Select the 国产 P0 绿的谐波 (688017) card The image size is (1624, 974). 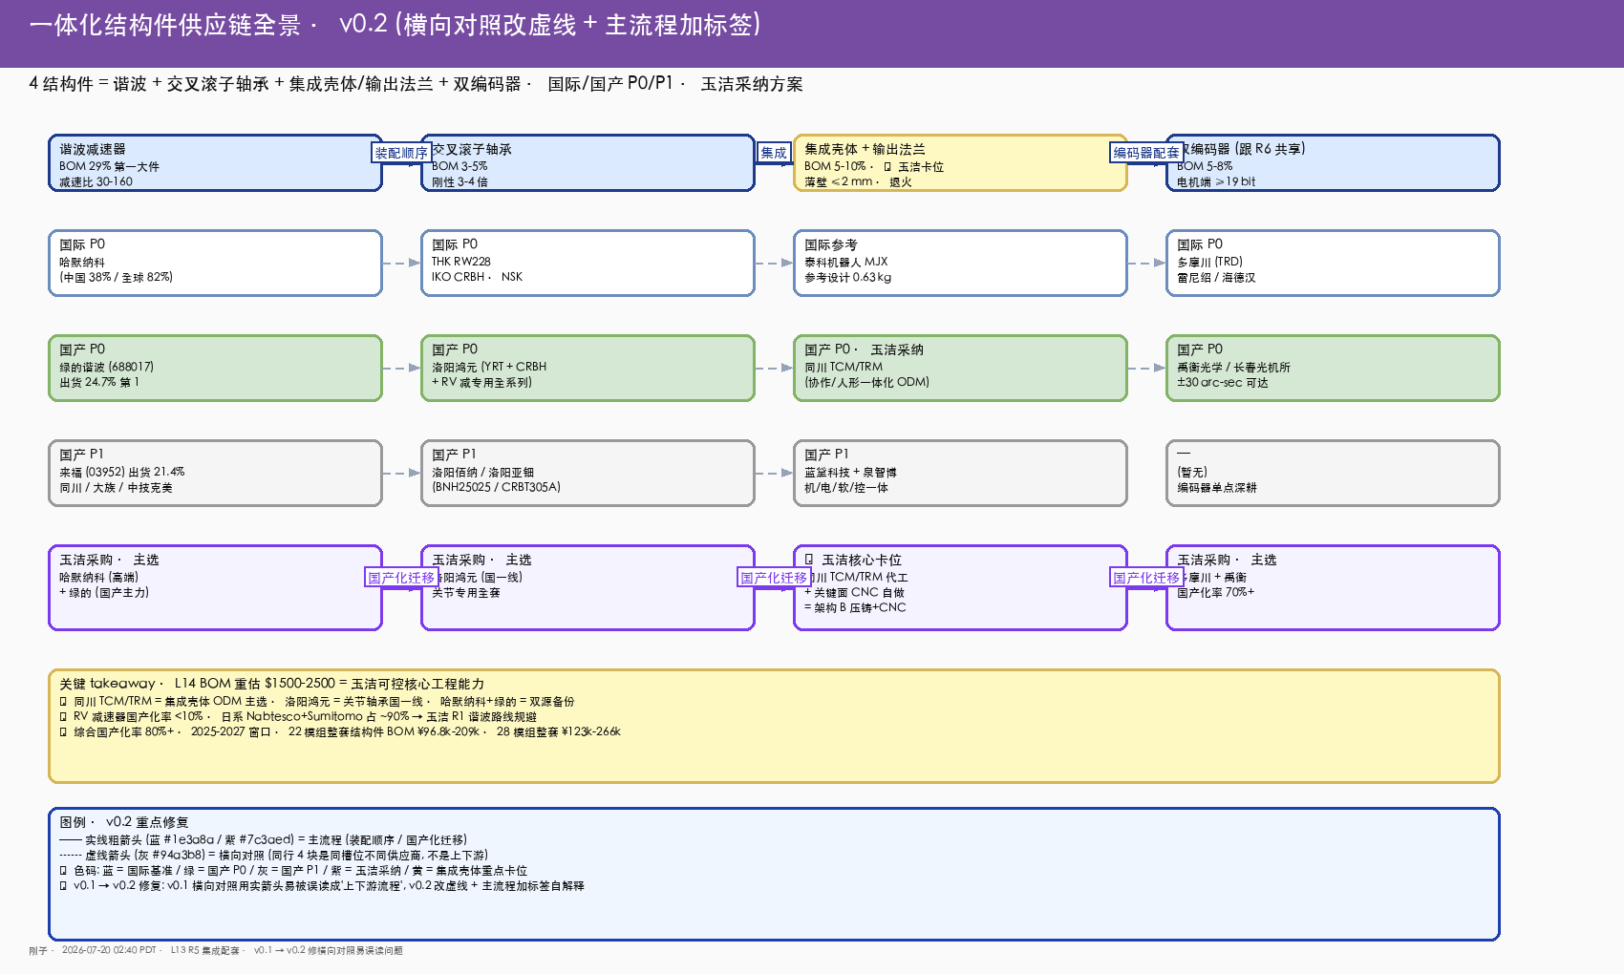215,368
